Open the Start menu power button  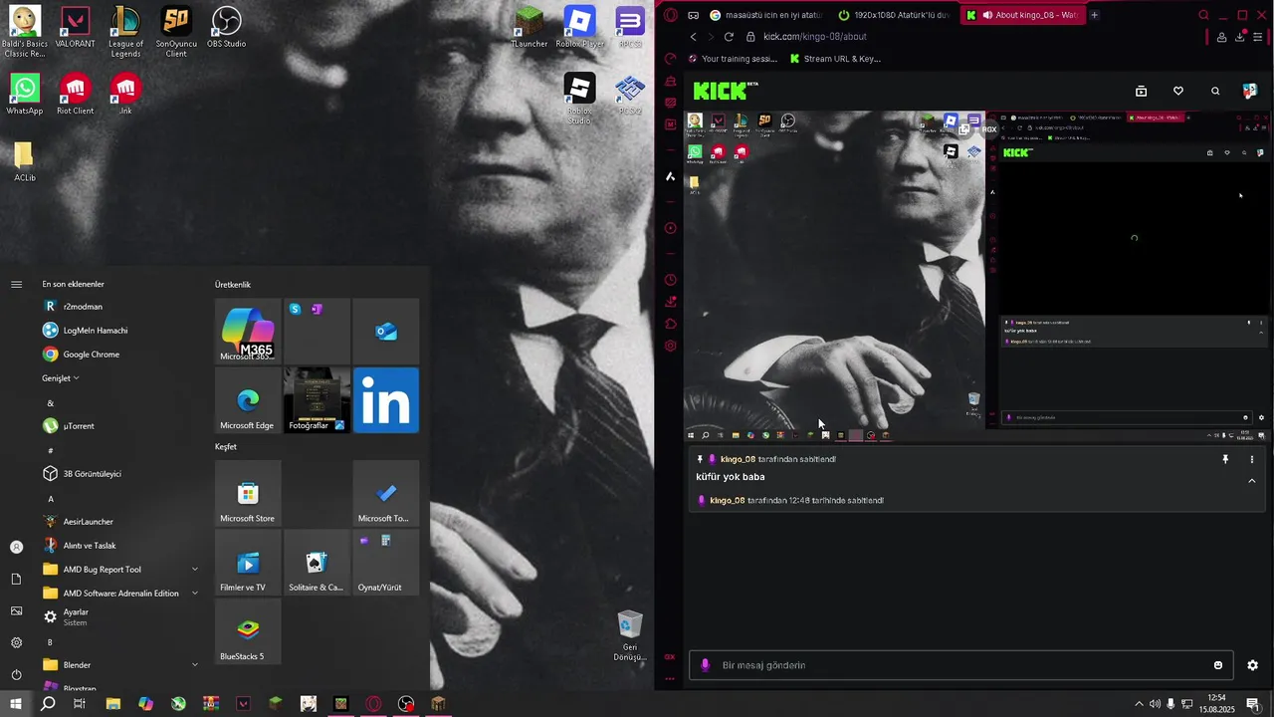click(x=16, y=674)
